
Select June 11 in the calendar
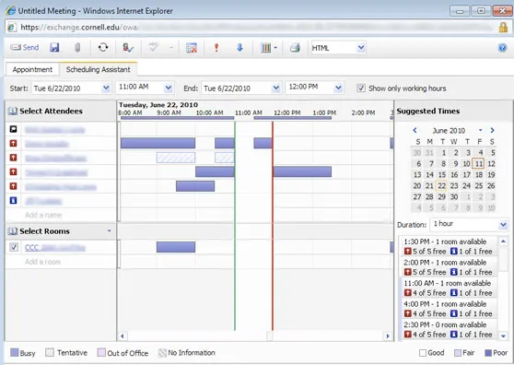pos(479,164)
